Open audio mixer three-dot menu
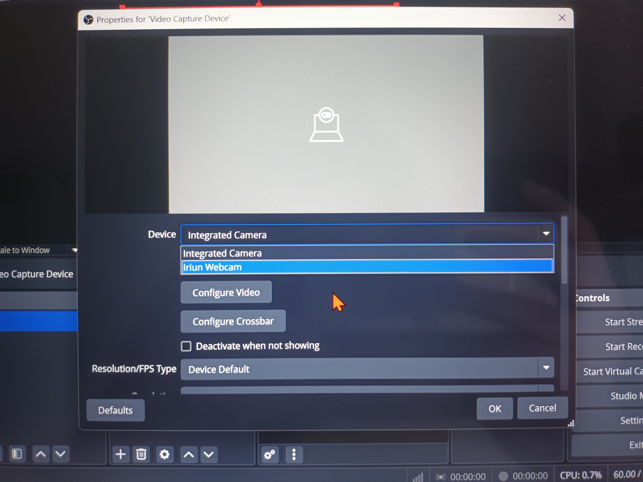Viewport: 643px width, 482px height. click(294, 454)
